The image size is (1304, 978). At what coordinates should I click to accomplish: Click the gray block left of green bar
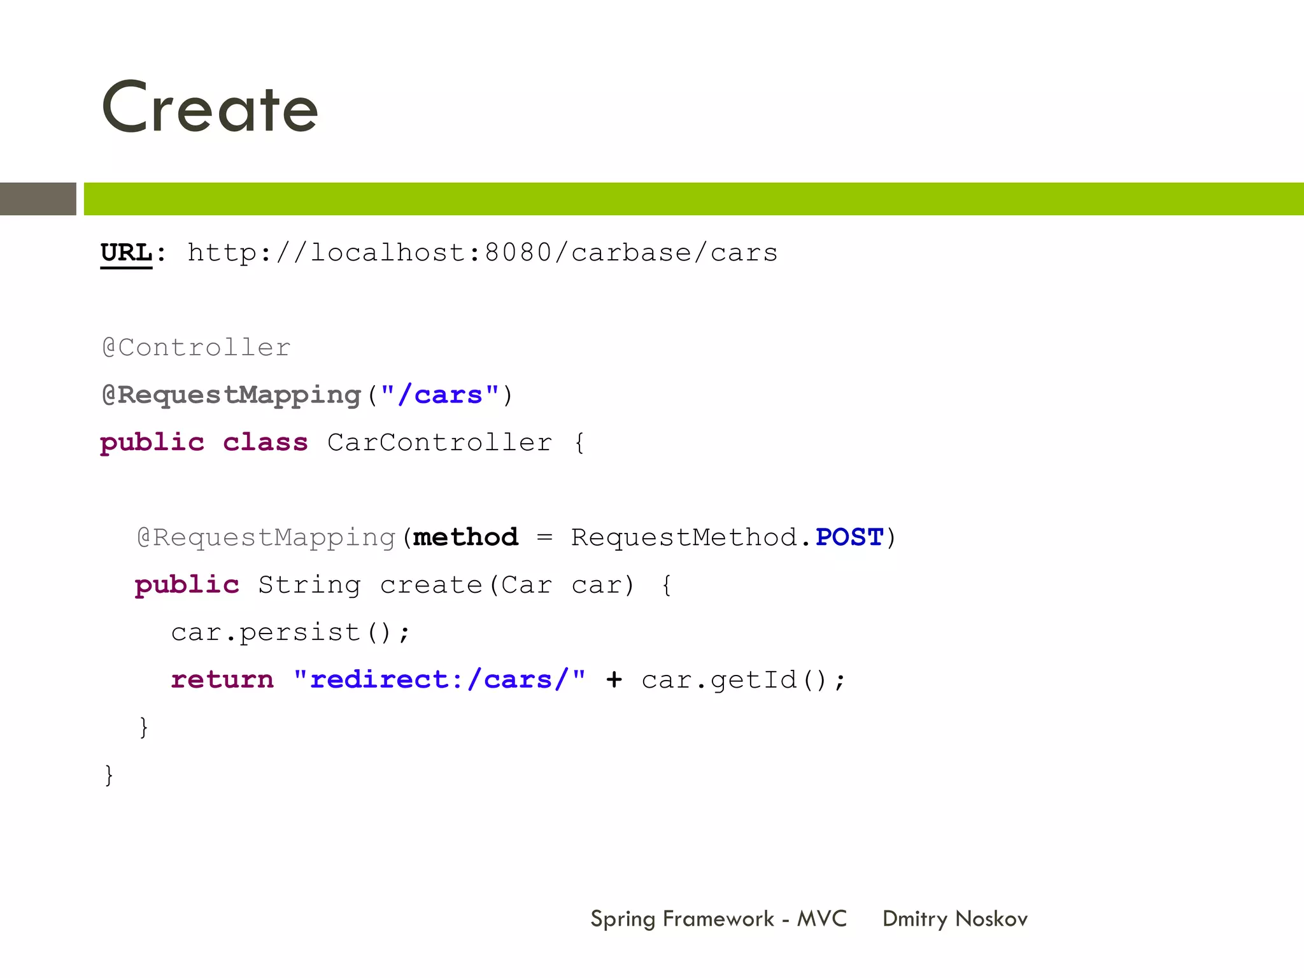coord(38,199)
